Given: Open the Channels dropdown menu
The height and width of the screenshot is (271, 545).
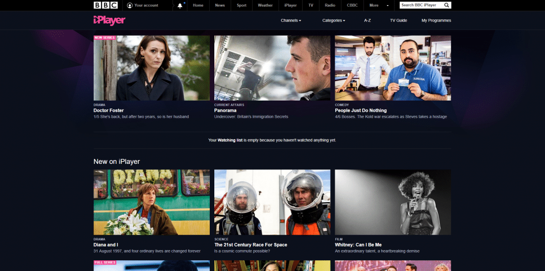Looking at the screenshot, I should [x=291, y=20].
